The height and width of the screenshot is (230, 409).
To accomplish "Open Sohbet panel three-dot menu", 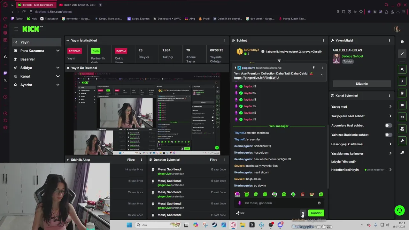I will (323, 41).
